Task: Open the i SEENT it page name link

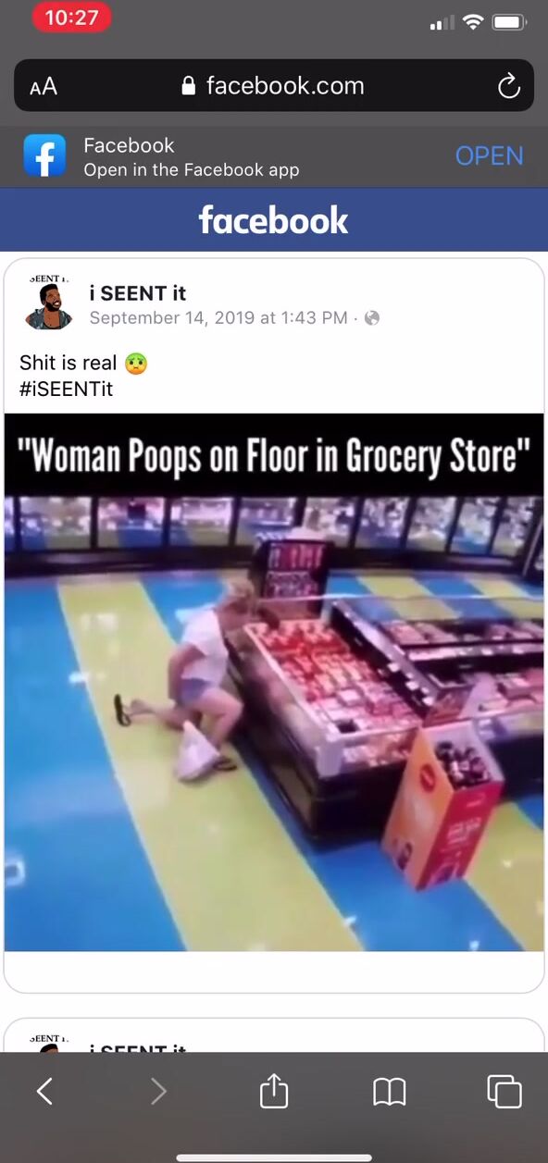Action: pos(137,293)
